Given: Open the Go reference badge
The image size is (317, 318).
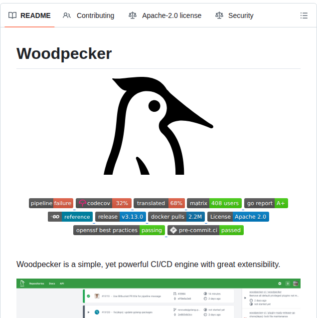Looking at the screenshot, I should click(x=70, y=217).
